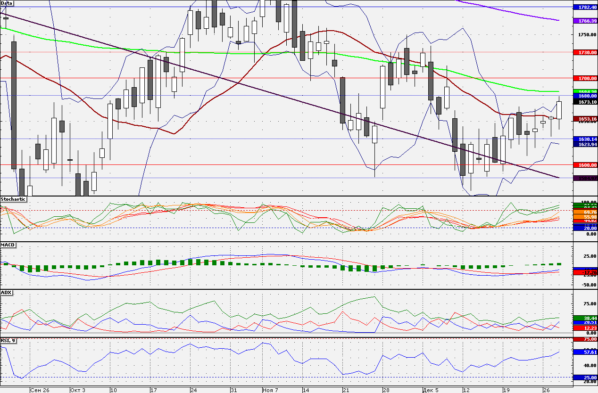Screen dimensions: 598x393
Task: Click the red 75.00 RSI level label
Action: point(585,339)
